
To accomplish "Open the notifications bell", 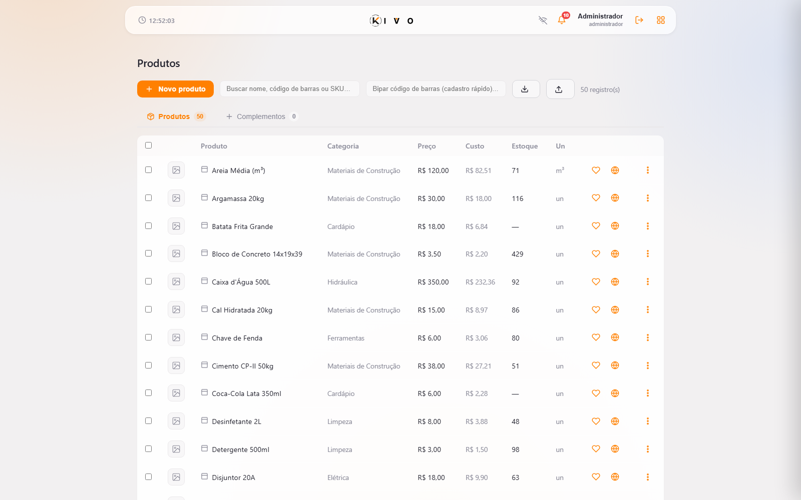I will pyautogui.click(x=562, y=20).
